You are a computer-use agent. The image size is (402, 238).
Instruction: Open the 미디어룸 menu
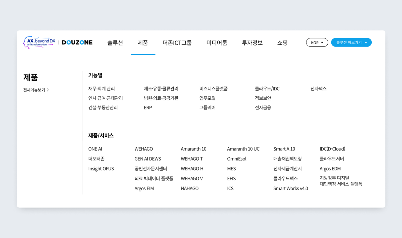coord(216,43)
